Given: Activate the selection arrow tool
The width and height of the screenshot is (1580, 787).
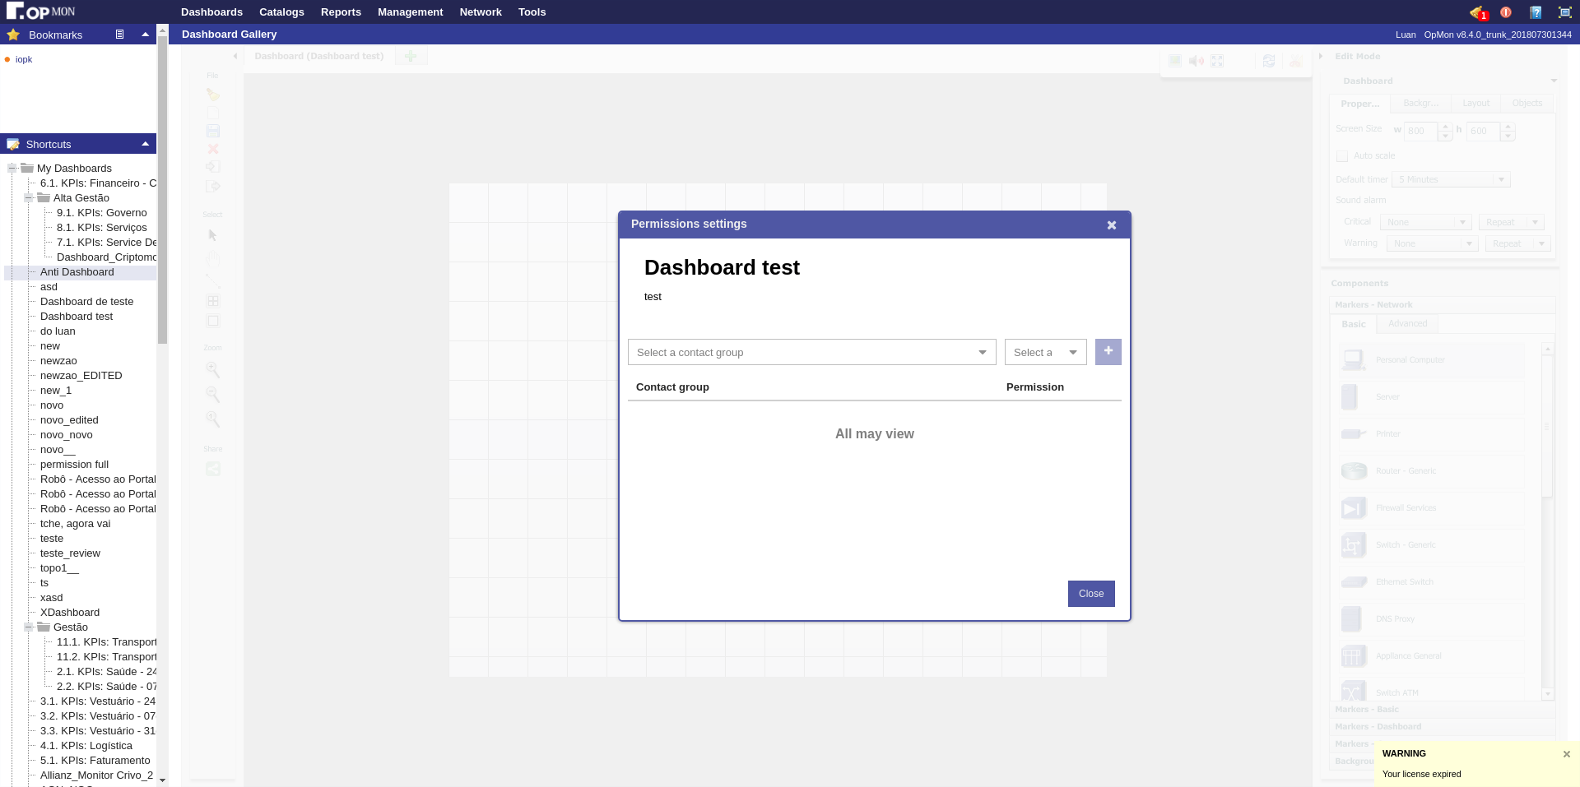Looking at the screenshot, I should pos(212,235).
